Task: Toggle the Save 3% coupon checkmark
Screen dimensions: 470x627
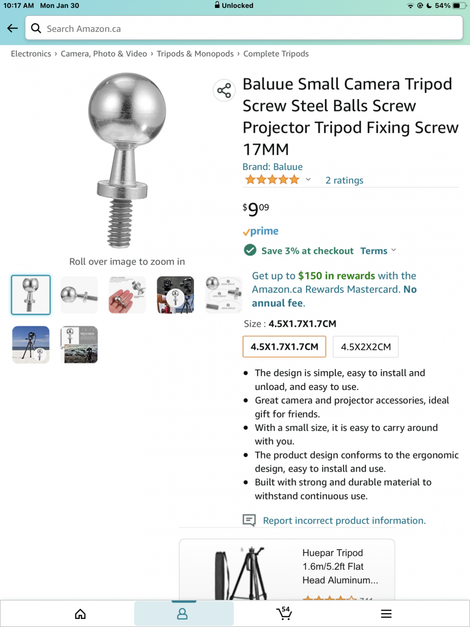Action: click(x=250, y=250)
